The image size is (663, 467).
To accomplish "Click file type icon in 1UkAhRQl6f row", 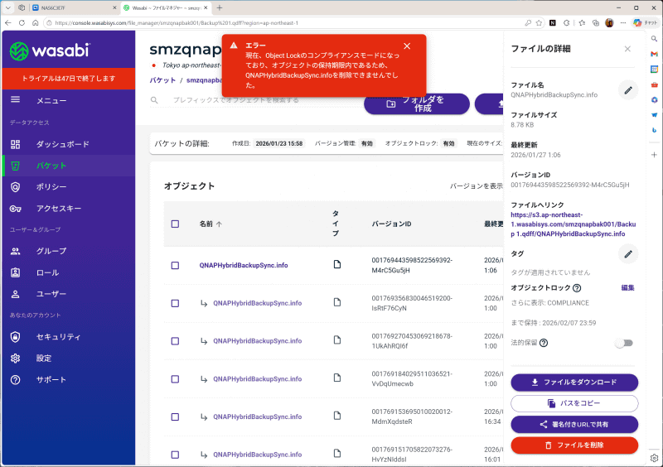I will [x=337, y=340].
